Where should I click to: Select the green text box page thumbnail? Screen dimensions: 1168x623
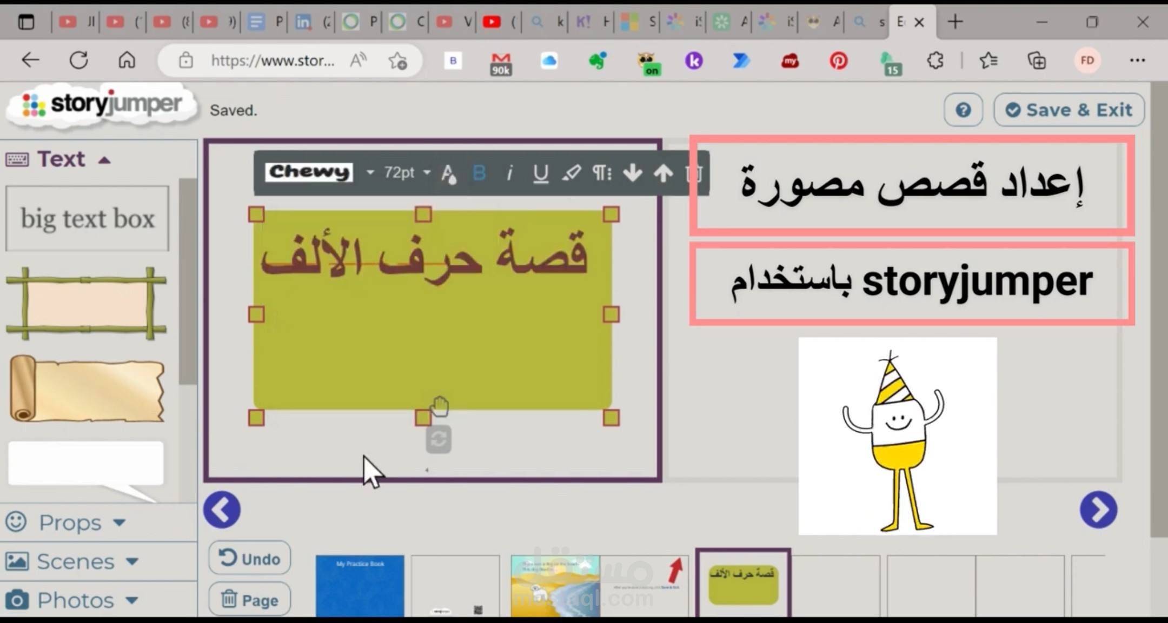tap(743, 584)
